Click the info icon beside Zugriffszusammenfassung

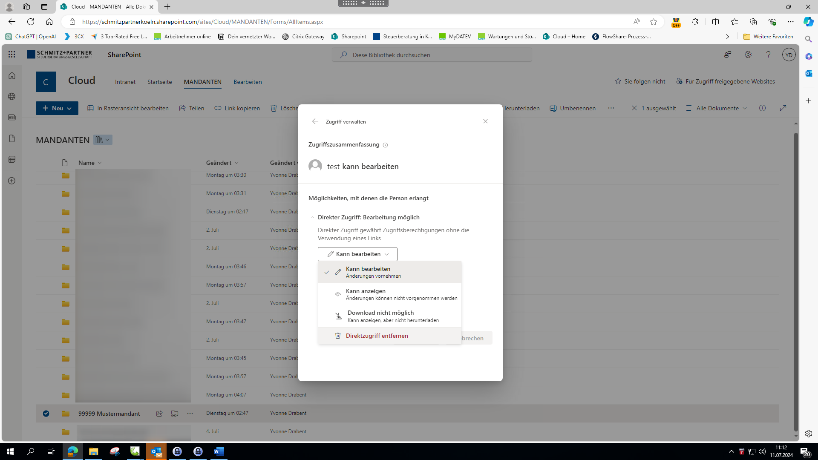[385, 145]
